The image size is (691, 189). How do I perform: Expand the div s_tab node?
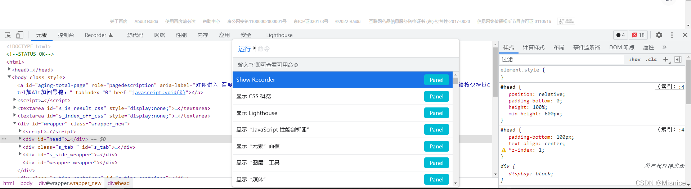pyautogui.click(x=20, y=146)
